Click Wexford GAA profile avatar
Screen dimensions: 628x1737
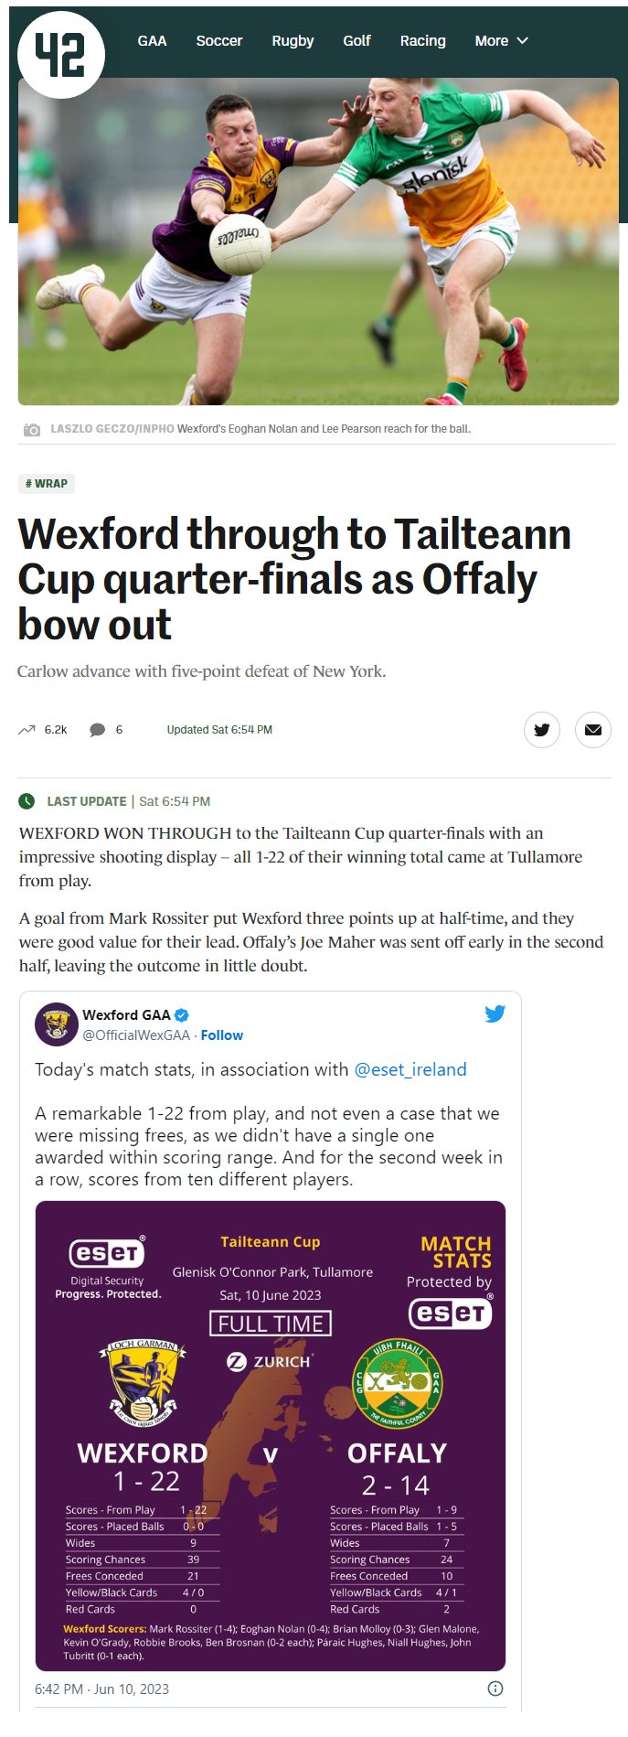click(56, 1024)
